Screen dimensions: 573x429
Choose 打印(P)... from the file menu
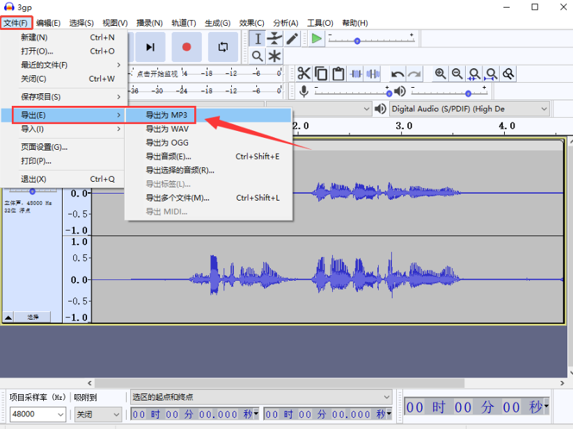64,161
